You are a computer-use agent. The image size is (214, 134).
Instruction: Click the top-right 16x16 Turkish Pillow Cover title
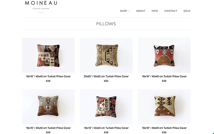tap(164, 76)
